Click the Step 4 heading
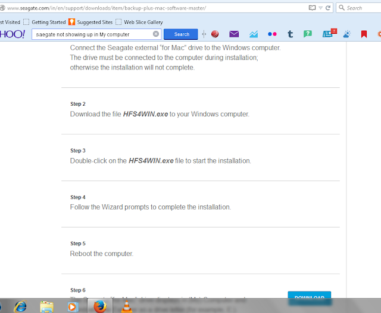The height and width of the screenshot is (313, 381). click(x=78, y=197)
